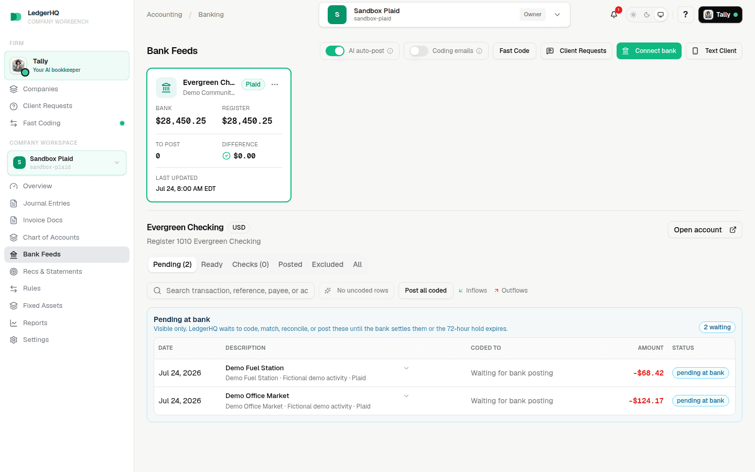Viewport: 755px width, 472px height.
Task: Click the Connect bank button
Action: (649, 51)
